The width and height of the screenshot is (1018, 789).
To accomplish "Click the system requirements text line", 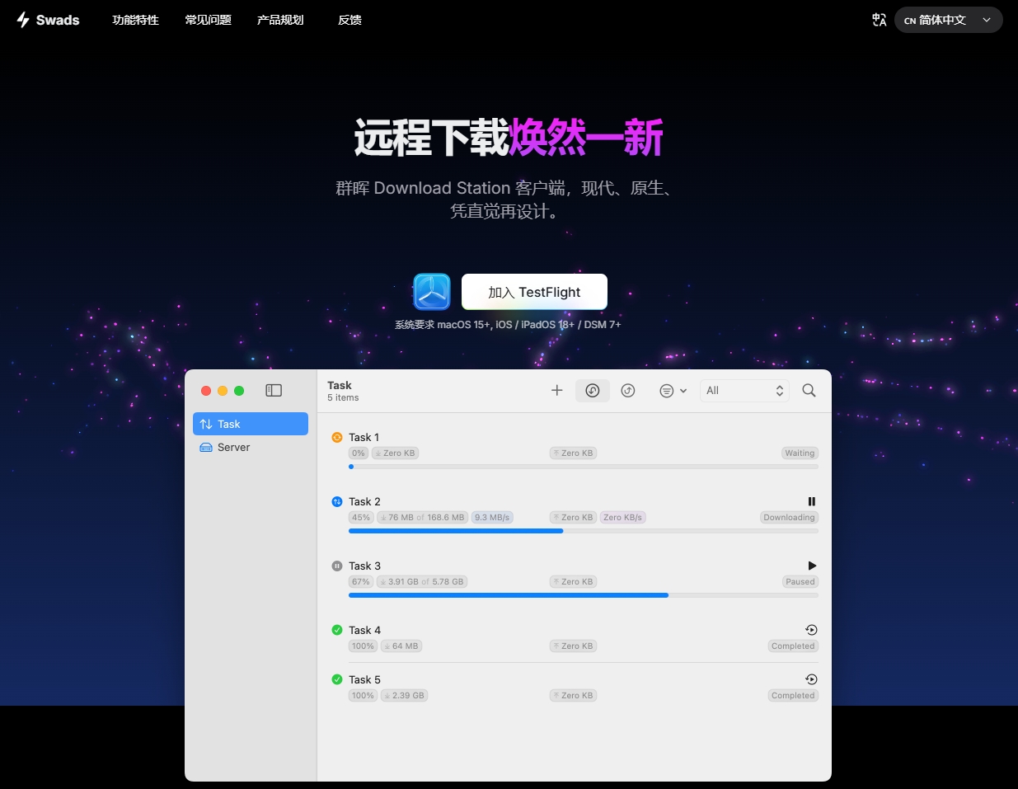I will pos(508,325).
